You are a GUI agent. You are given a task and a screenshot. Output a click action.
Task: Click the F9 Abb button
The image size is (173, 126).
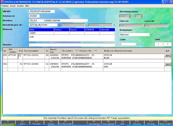122,122
